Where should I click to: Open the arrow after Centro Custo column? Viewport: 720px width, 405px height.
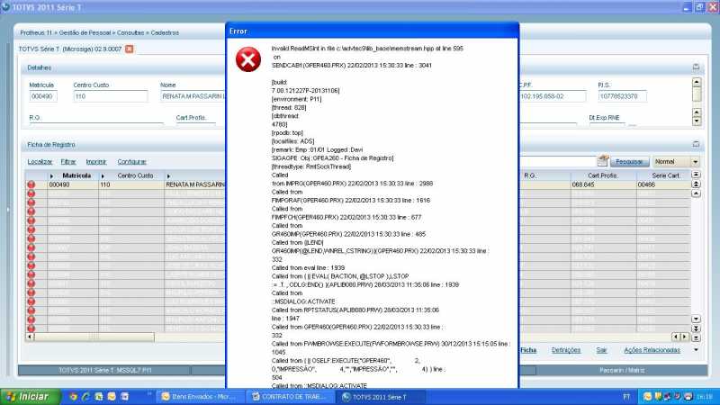(x=168, y=175)
